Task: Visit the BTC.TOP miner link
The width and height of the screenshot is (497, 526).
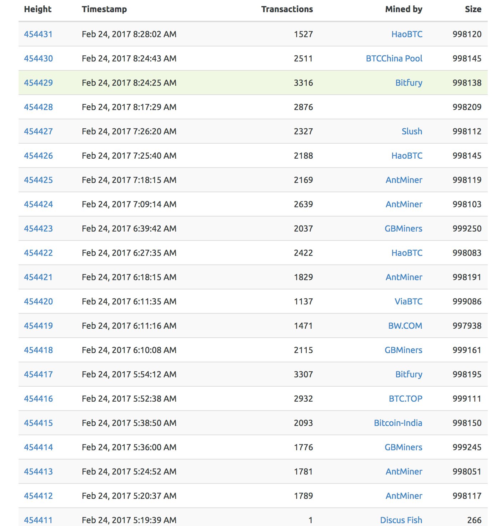Action: point(406,399)
